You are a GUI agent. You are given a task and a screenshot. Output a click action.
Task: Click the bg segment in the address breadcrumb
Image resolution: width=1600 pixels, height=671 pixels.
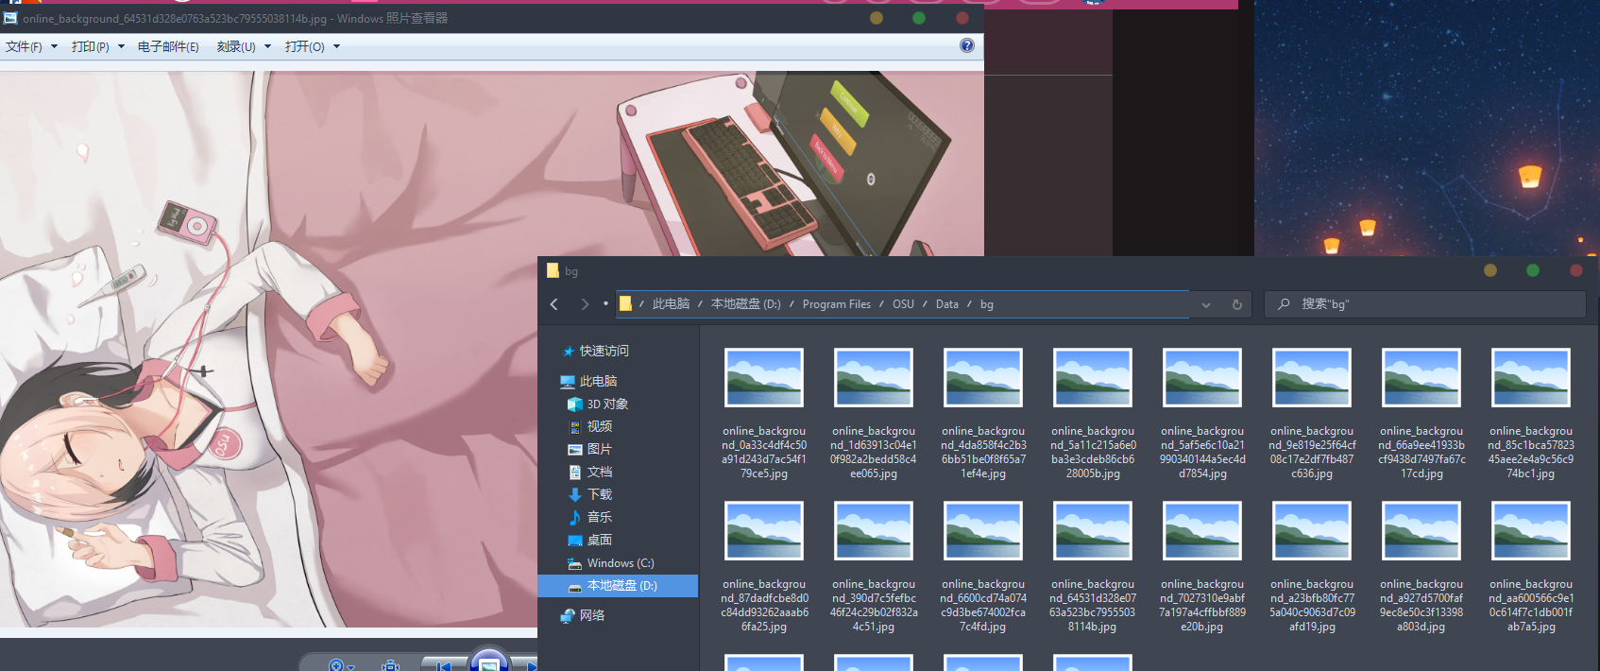(x=987, y=304)
